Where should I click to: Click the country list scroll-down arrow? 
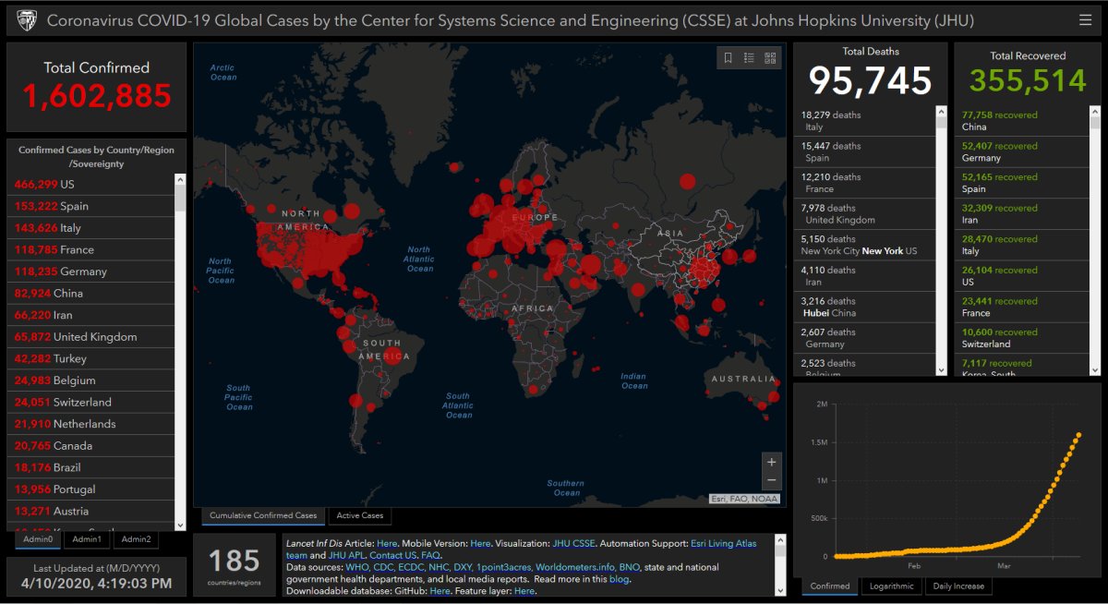[x=180, y=525]
